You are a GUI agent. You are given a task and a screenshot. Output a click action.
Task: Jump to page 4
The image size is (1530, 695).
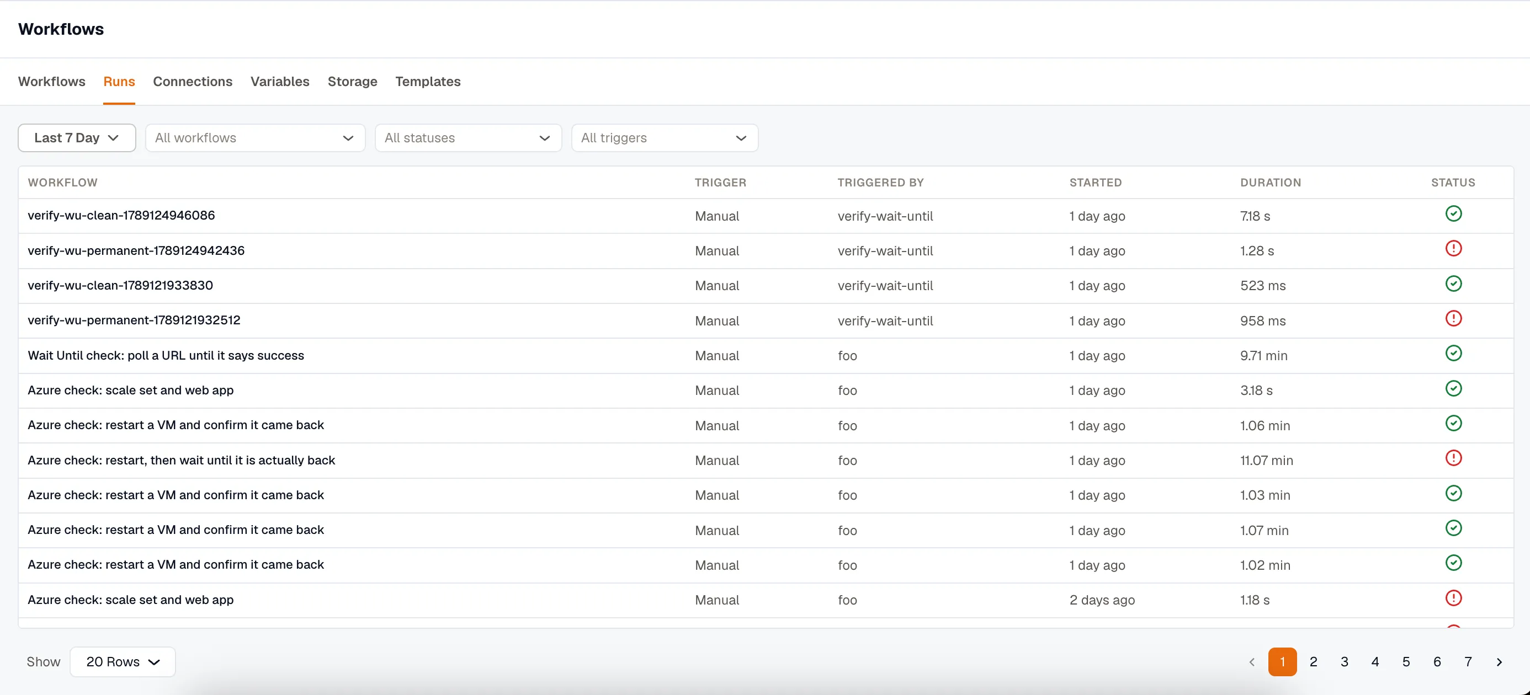pos(1375,662)
